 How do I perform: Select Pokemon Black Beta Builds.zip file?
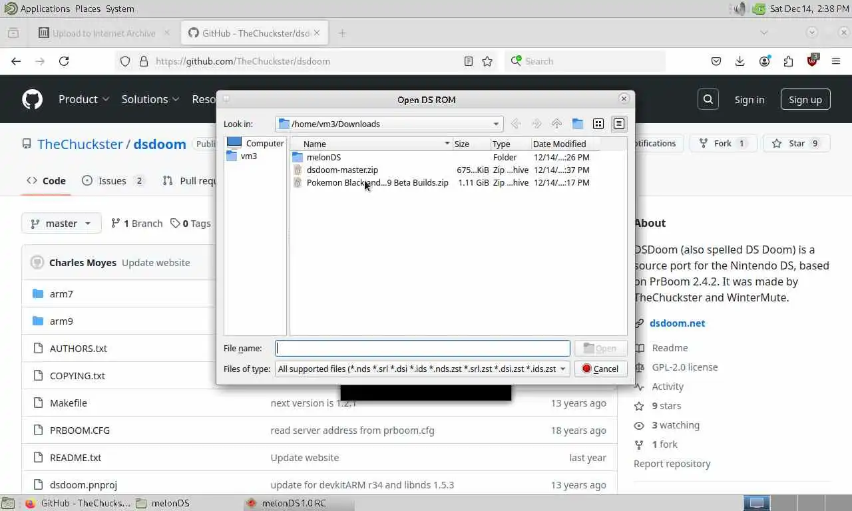point(377,182)
